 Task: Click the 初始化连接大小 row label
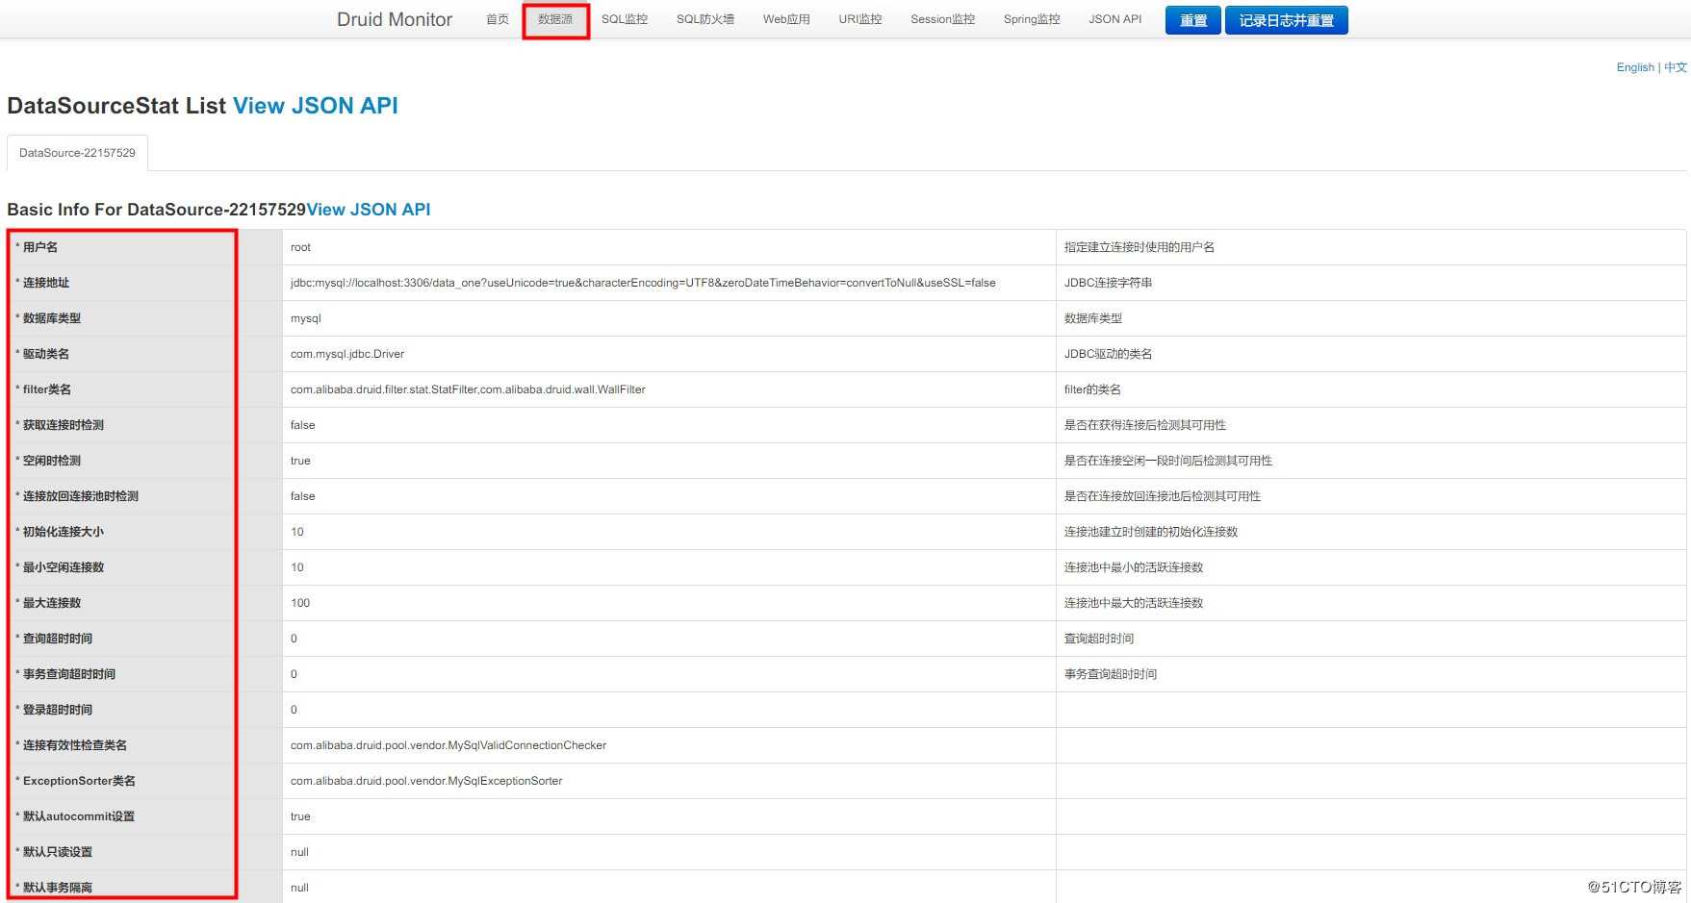point(63,532)
